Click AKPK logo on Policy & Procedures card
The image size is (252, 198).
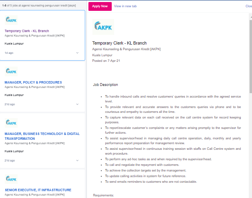11,71
